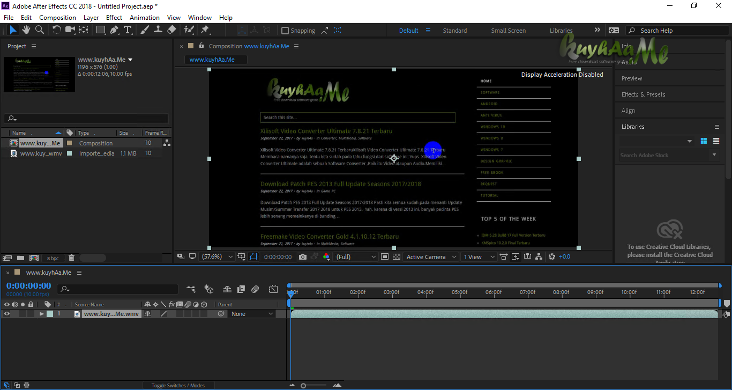Select the Hand tool
This screenshot has width=732, height=390.
point(26,30)
